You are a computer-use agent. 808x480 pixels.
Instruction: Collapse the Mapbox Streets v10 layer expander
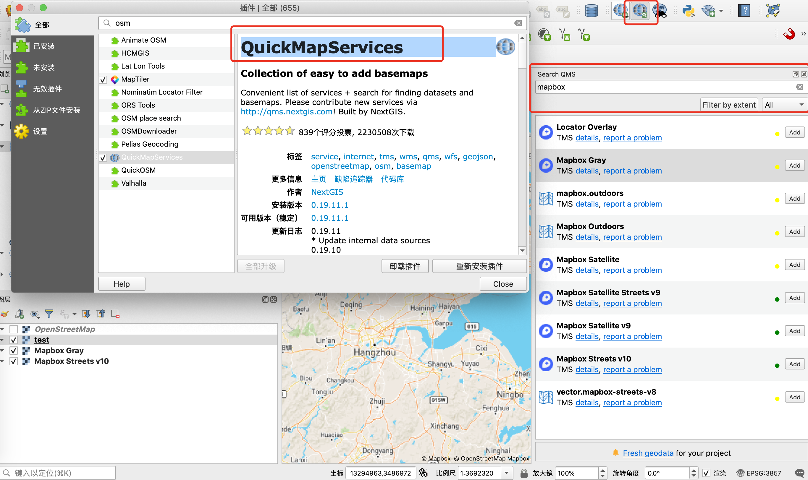tap(3, 361)
